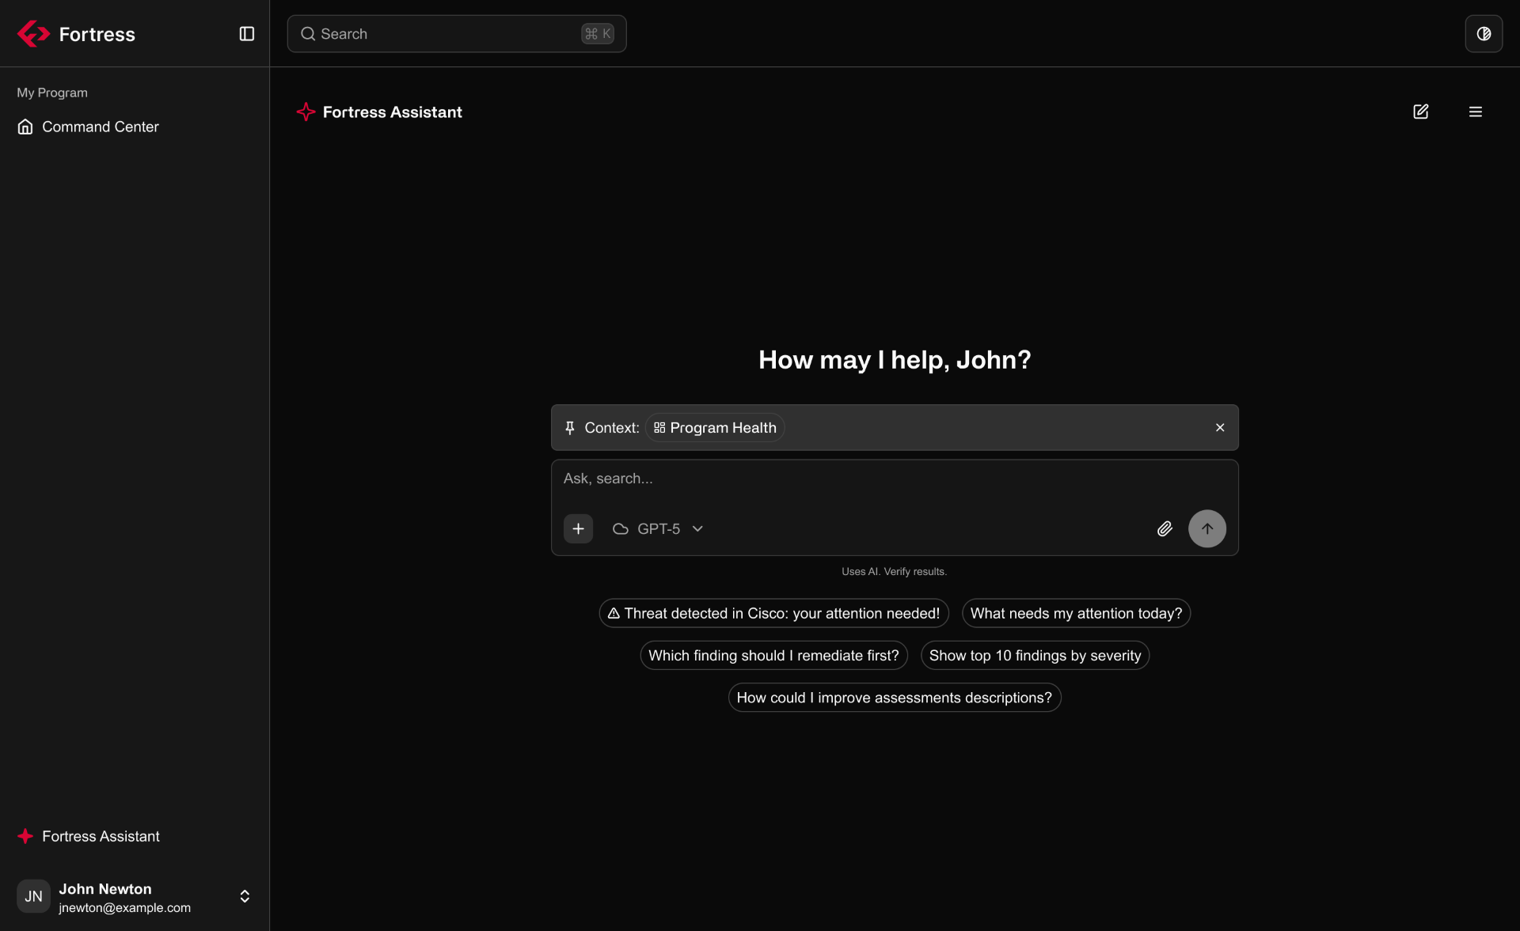Image resolution: width=1520 pixels, height=931 pixels.
Task: Open the chat history hamburger menu
Action: [1476, 112]
